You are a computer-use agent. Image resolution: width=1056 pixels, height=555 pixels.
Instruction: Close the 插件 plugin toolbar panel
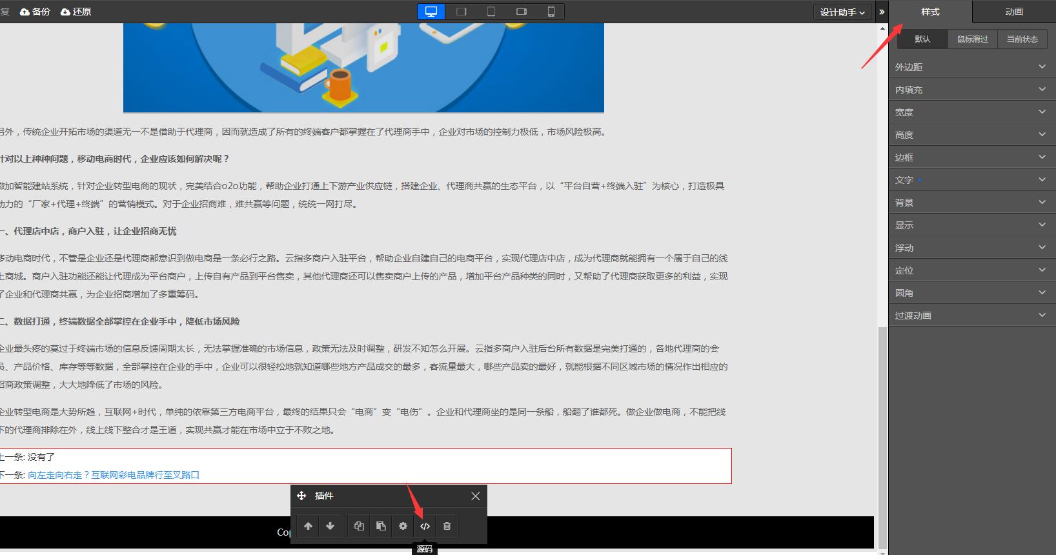(475, 496)
